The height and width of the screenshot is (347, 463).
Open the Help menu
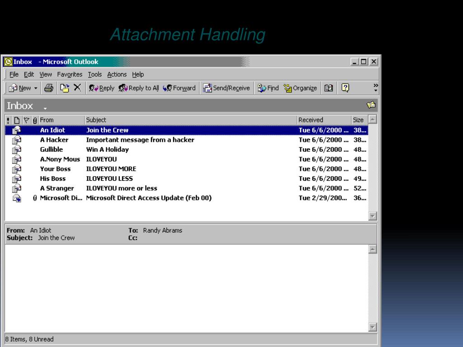point(138,75)
